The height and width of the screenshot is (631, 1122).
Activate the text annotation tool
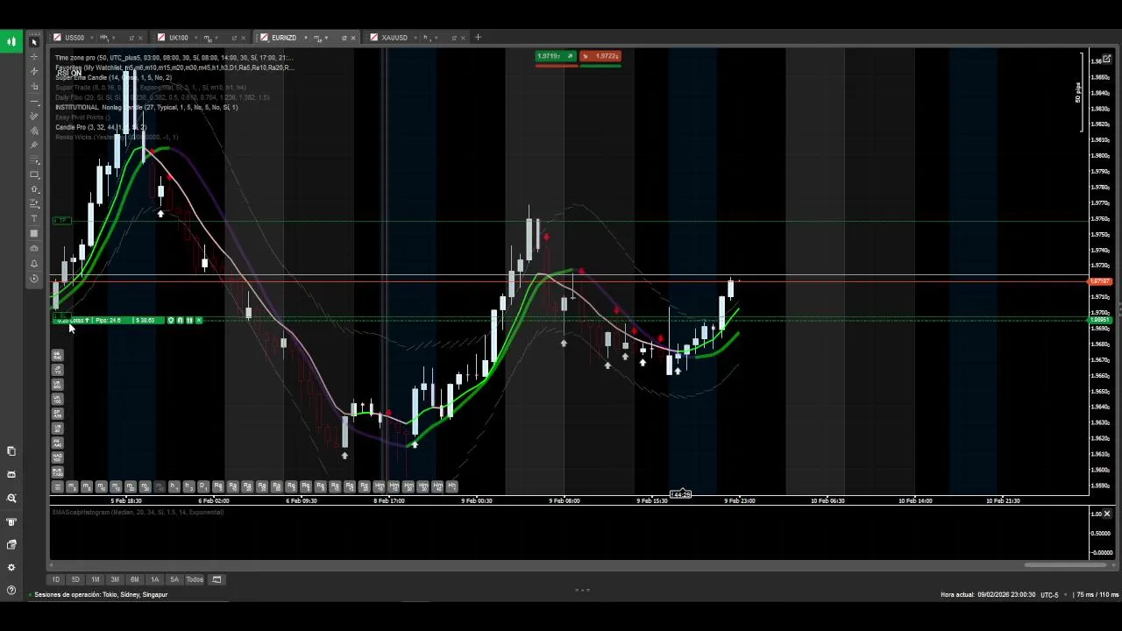(x=34, y=218)
